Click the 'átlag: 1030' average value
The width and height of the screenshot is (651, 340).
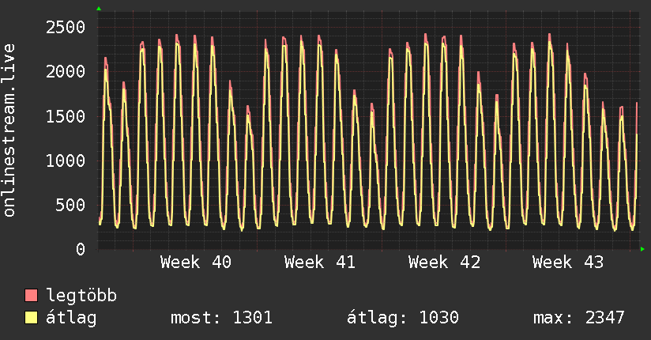click(403, 318)
